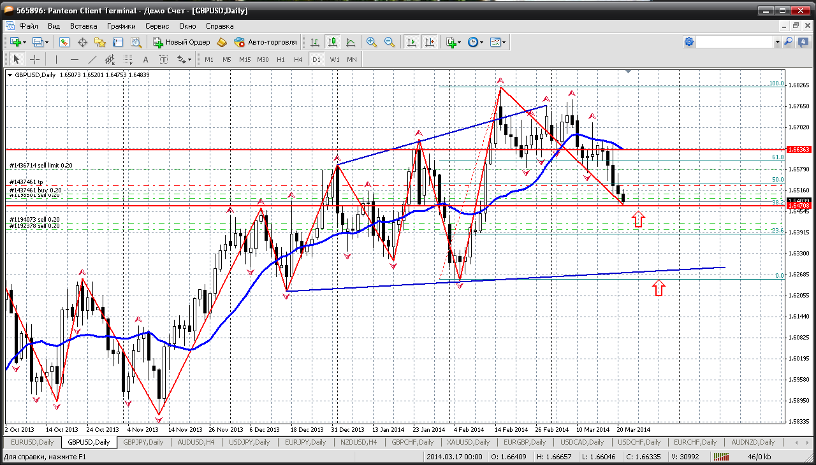Toggle the Auto-trading button
816x465 pixels.
point(265,42)
